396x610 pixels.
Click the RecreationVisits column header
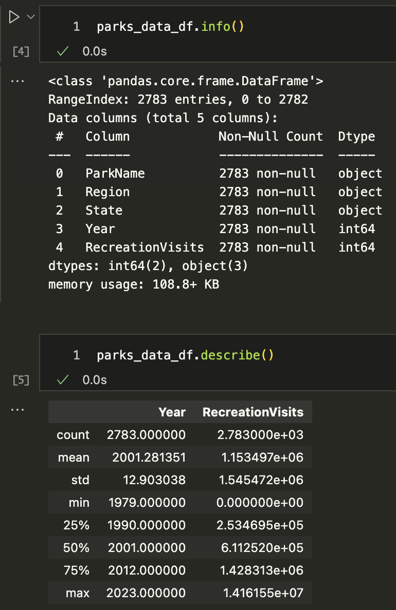[253, 412]
